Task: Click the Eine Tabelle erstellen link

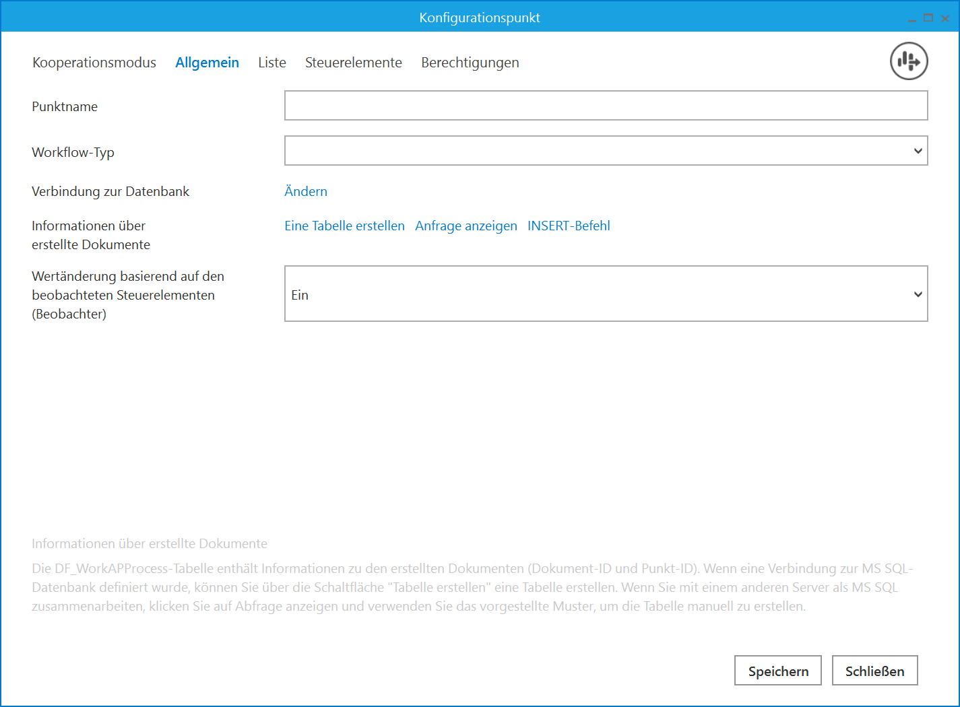Action: click(344, 226)
